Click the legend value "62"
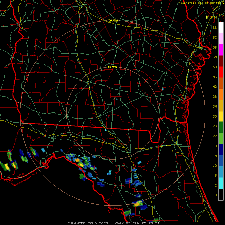The image size is (225, 225). tap(215, 37)
